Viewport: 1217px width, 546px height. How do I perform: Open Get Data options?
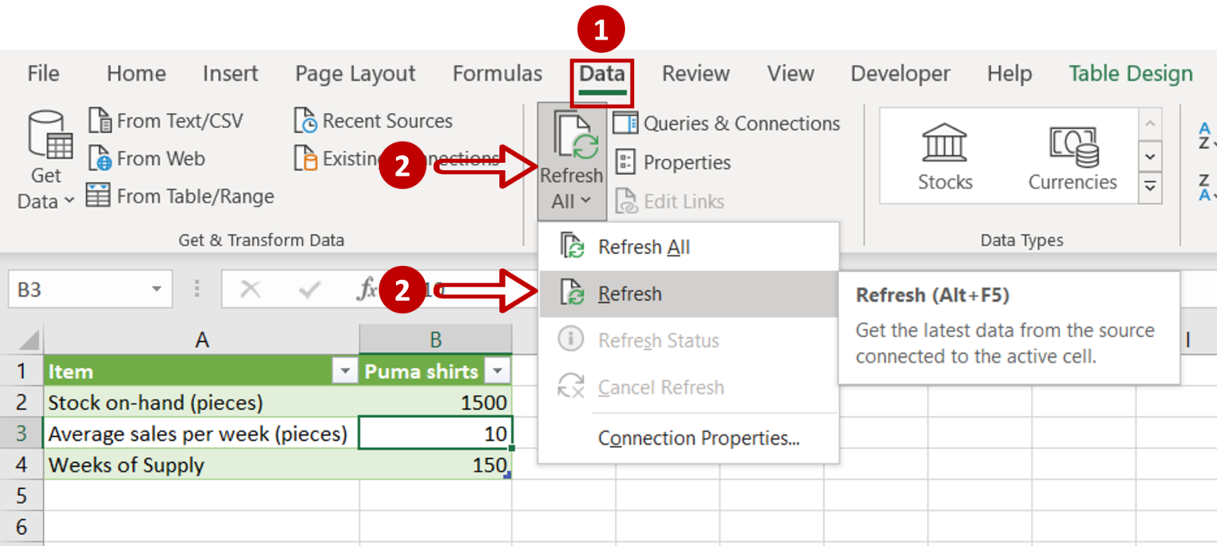coord(45,157)
